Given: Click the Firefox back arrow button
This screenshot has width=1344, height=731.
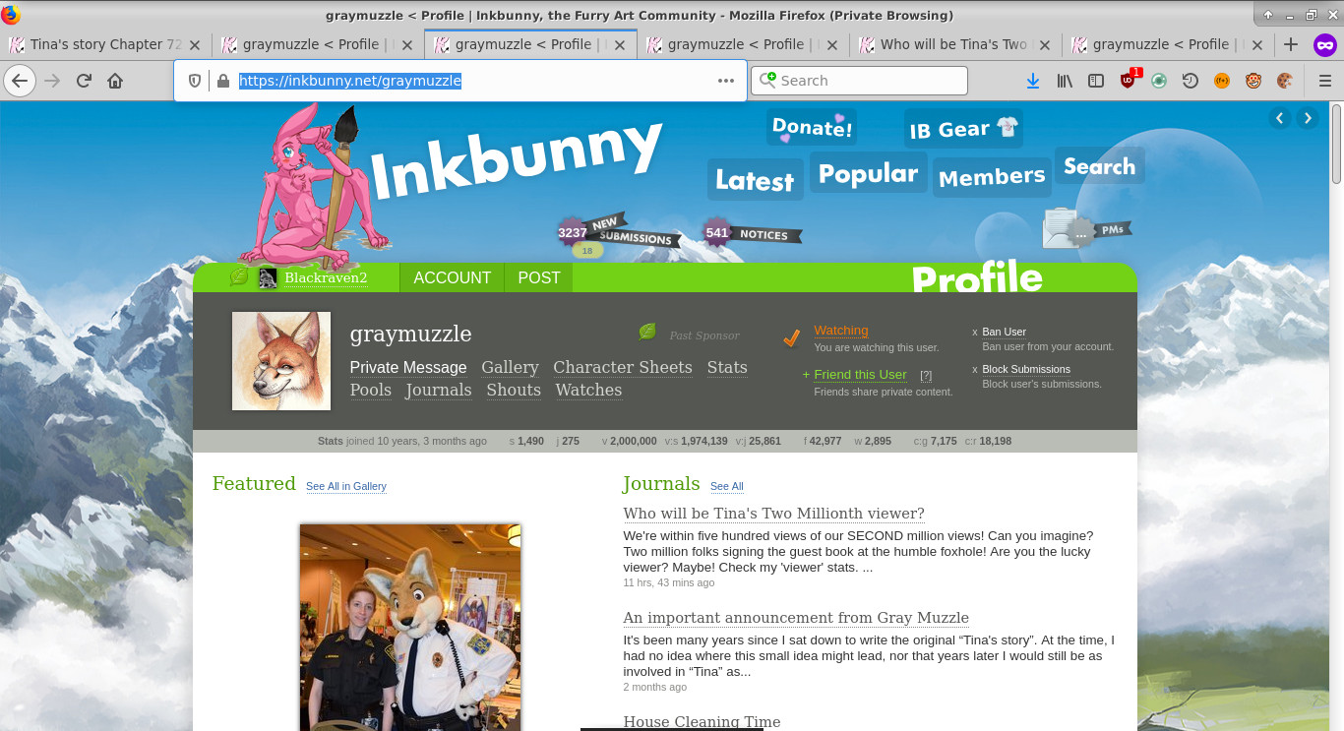Looking at the screenshot, I should pos(20,81).
